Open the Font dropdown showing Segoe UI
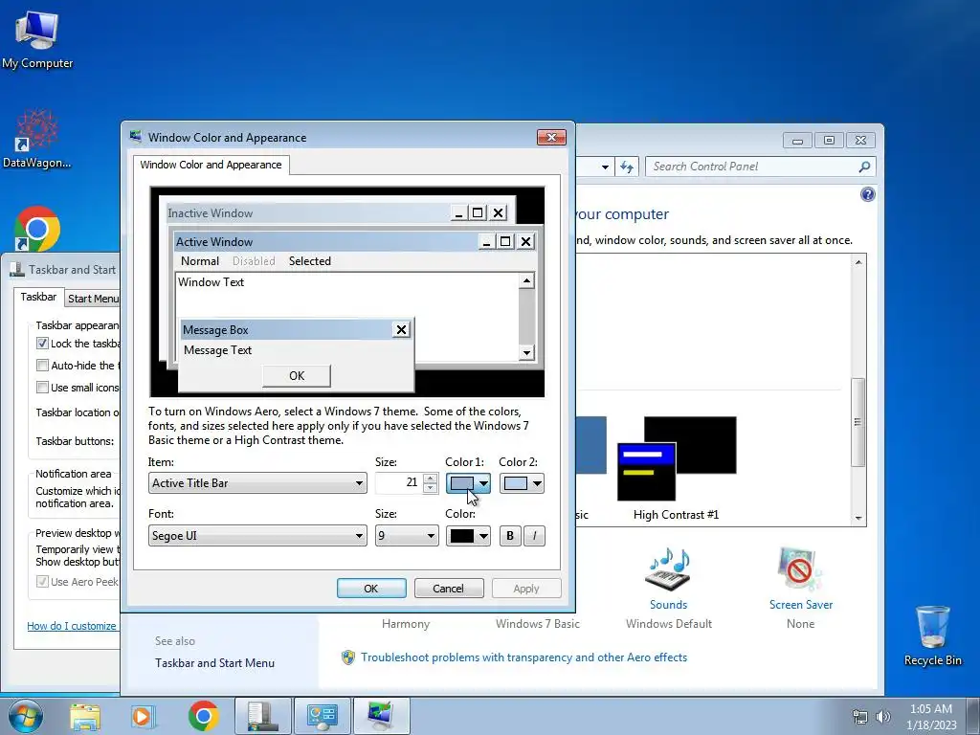Image resolution: width=980 pixels, height=735 pixels. (x=257, y=536)
